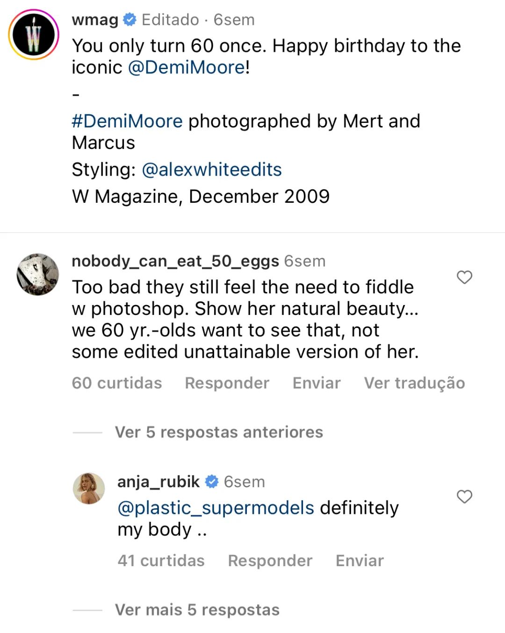The height and width of the screenshot is (633, 505).
Task: Open the @plastic_supermodels mention
Action: coord(216,508)
